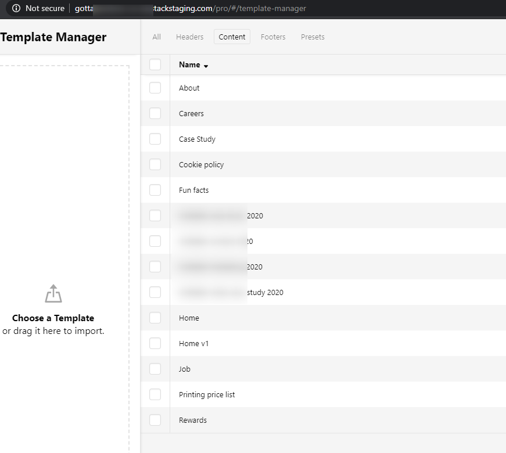Viewport: 506px width, 453px height.
Task: Tick the select-all checkbox in header row
Action: point(155,64)
